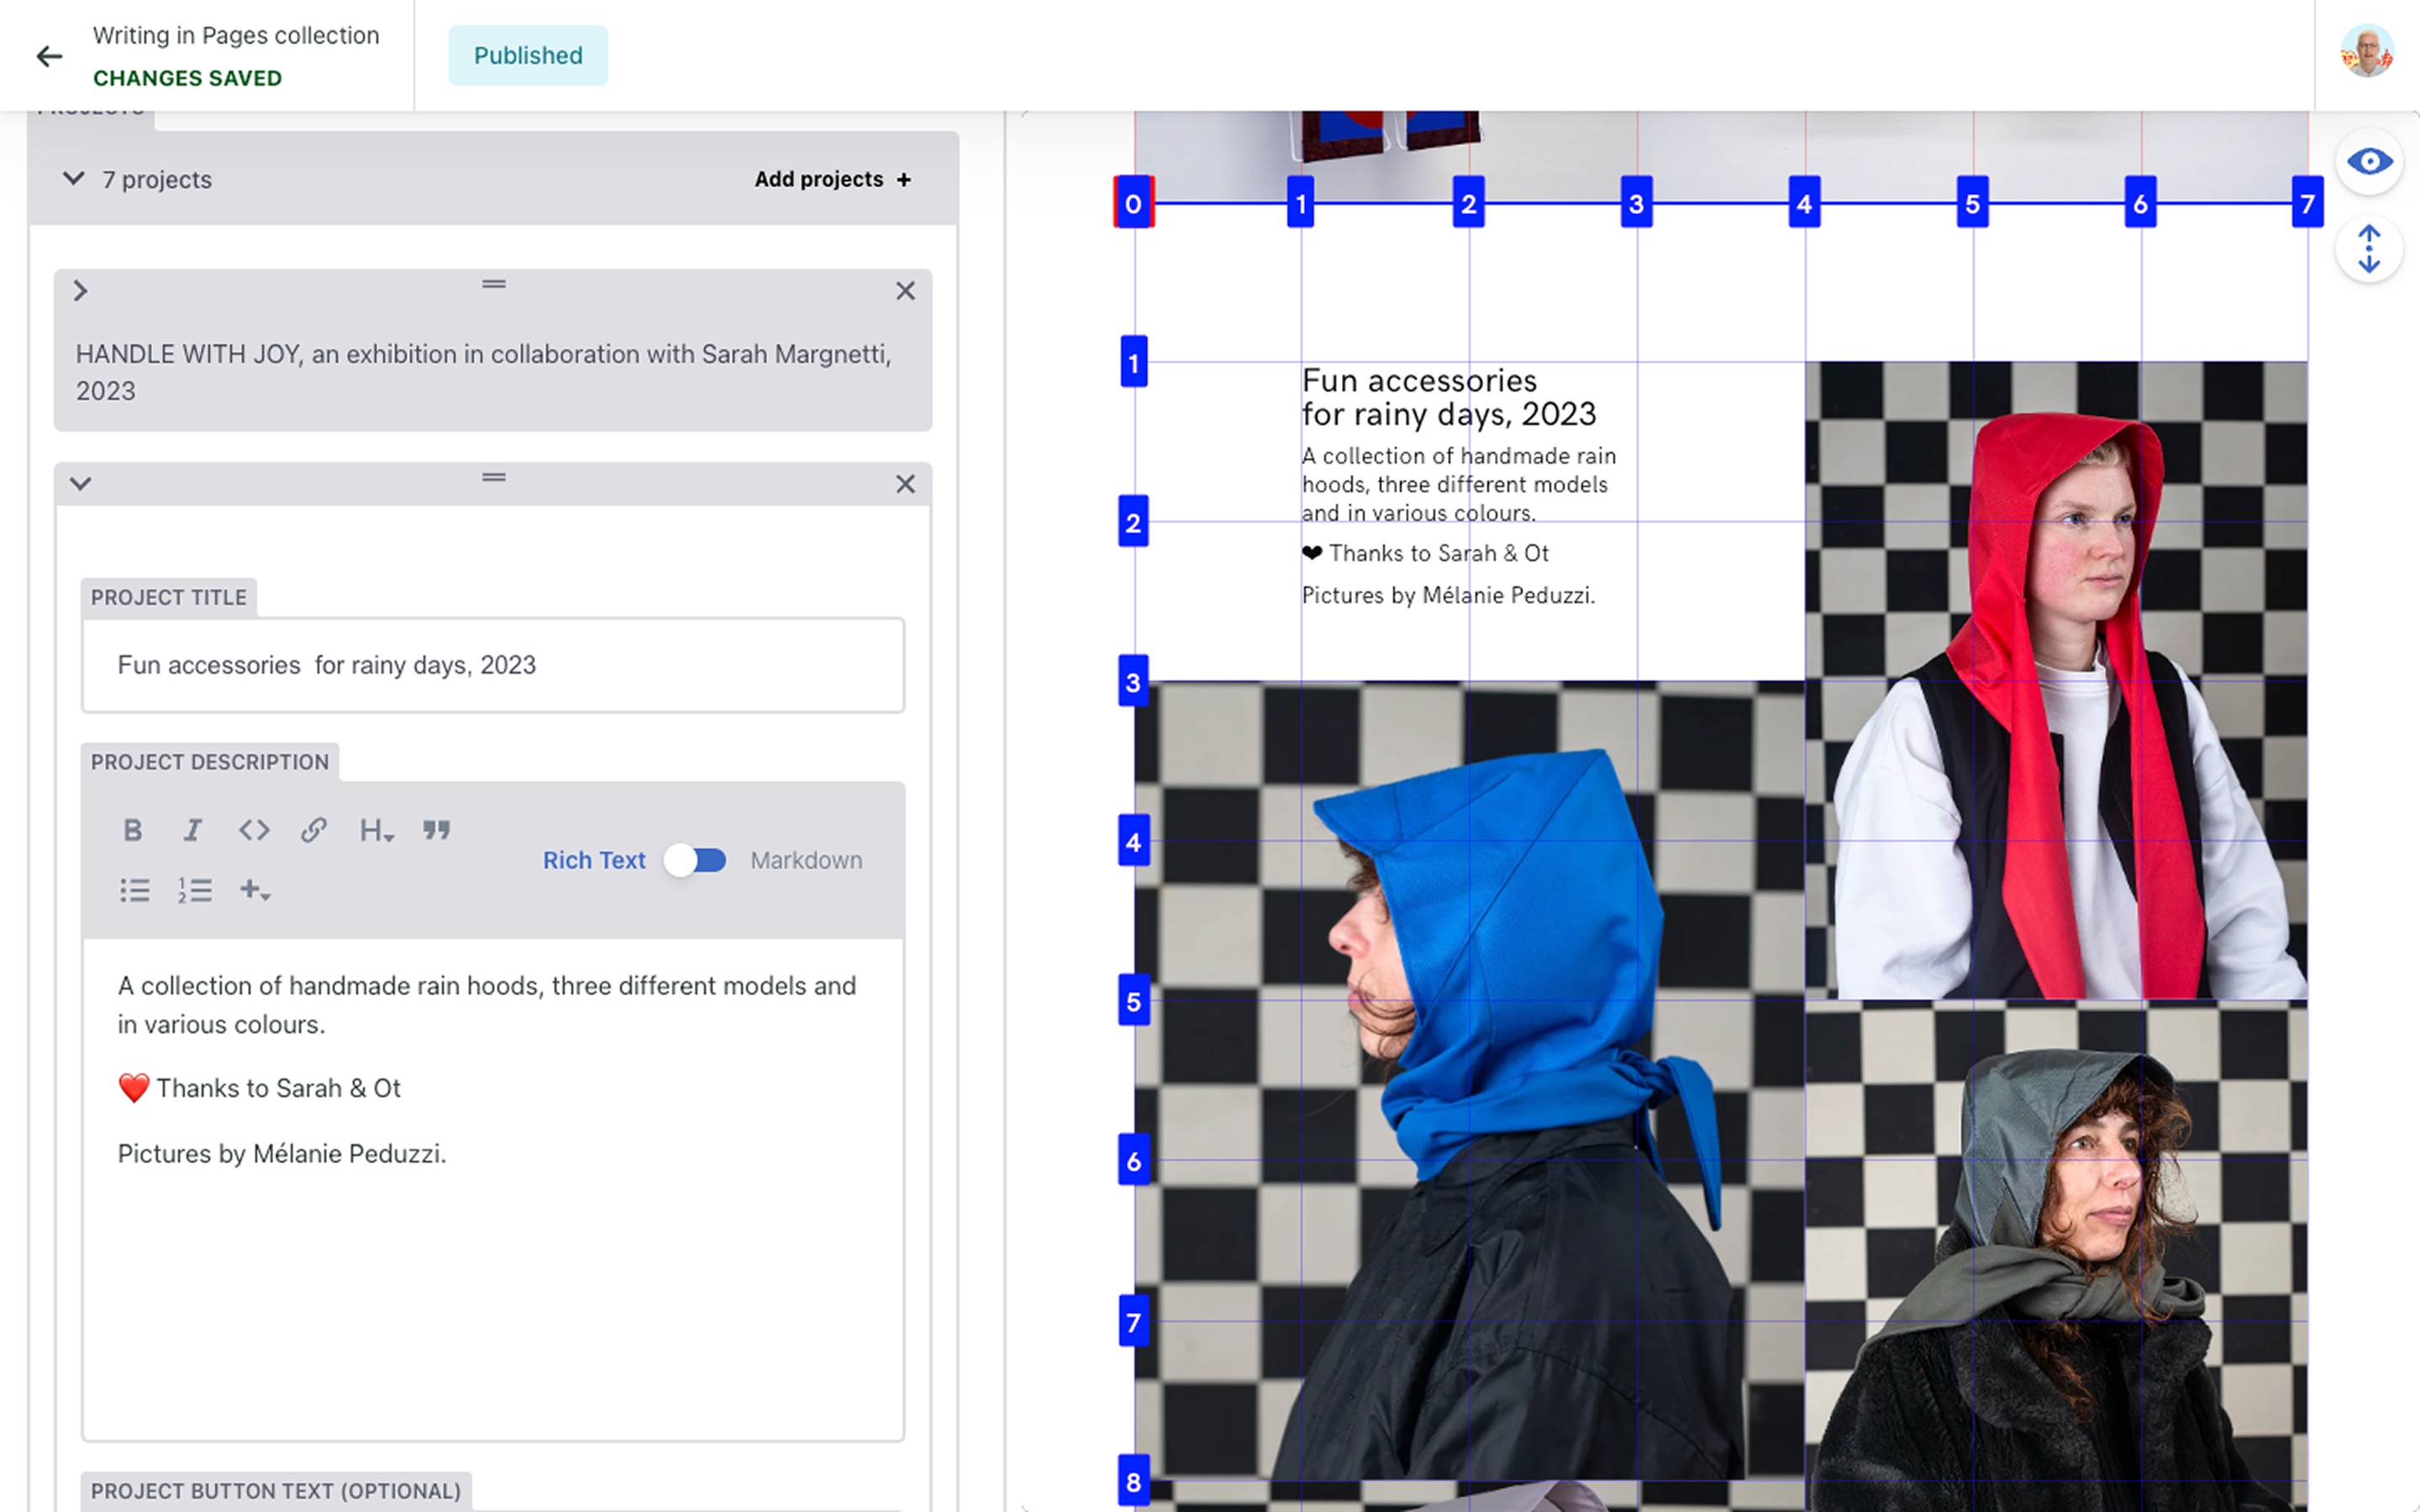
Task: Click Add projects button
Action: tap(833, 179)
